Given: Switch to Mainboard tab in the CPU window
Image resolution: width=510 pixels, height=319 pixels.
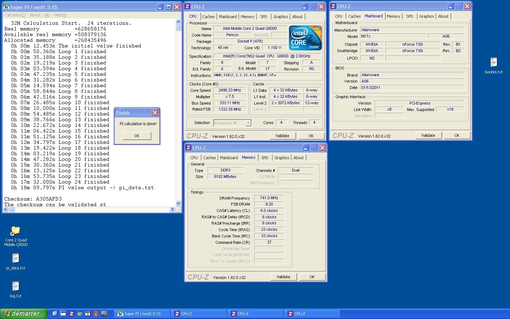Looking at the screenshot, I should point(228,17).
